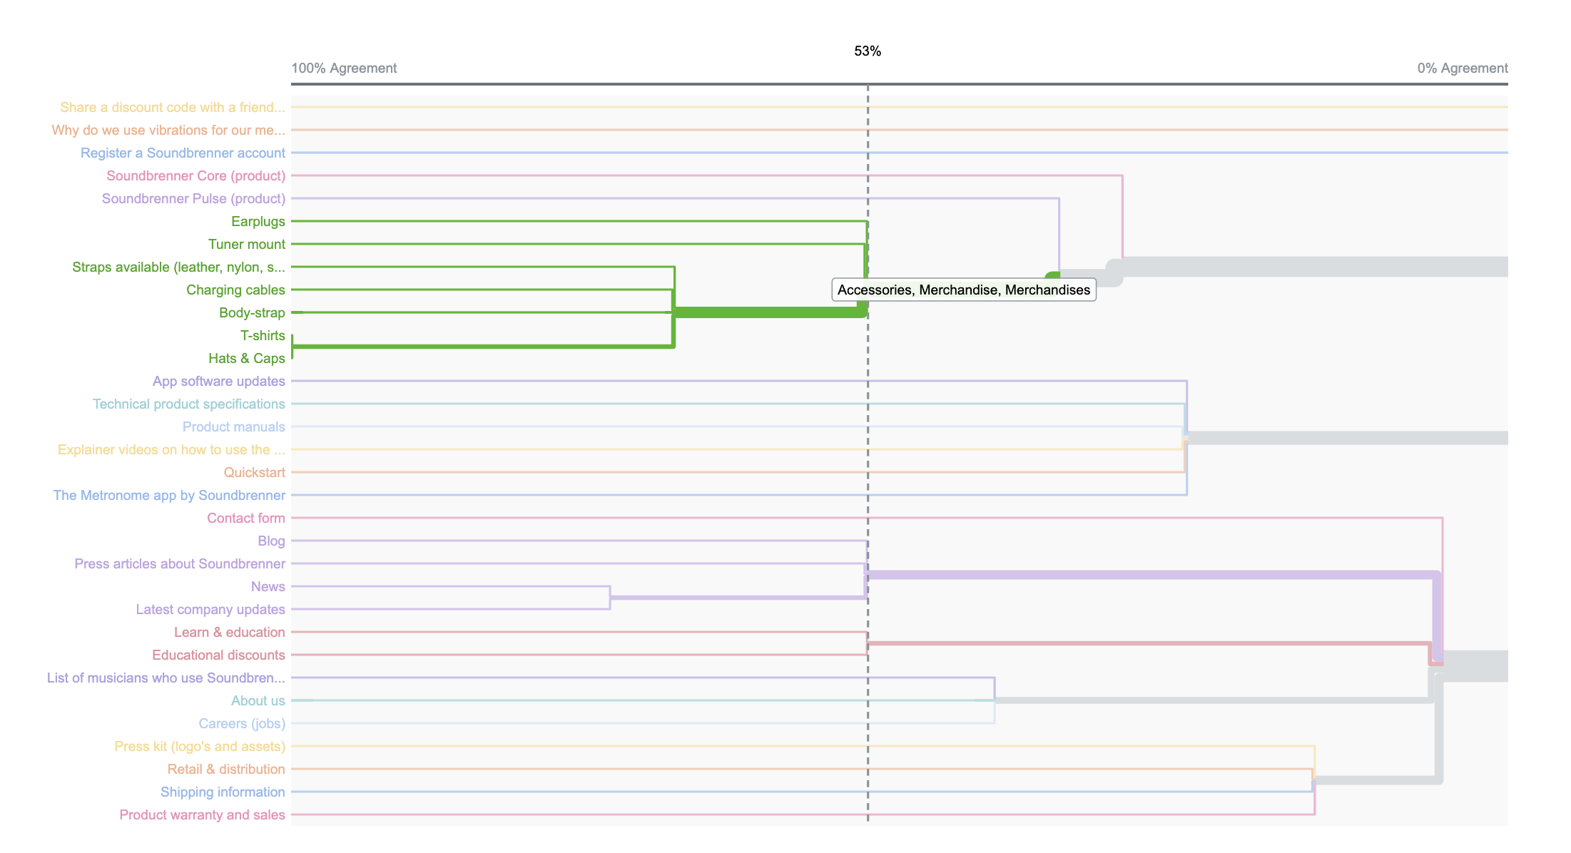The height and width of the screenshot is (853, 1571).
Task: Select the 'Contact form' label
Action: tap(246, 518)
